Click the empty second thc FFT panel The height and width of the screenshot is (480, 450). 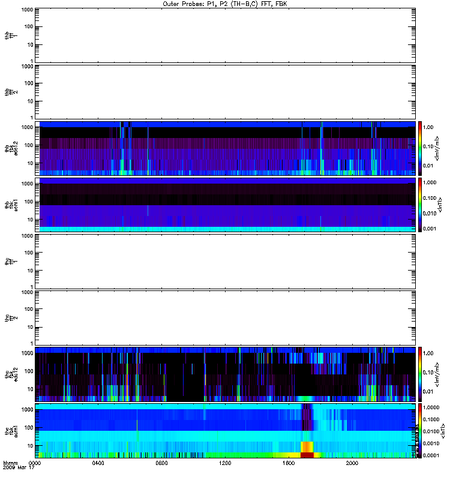(x=226, y=318)
